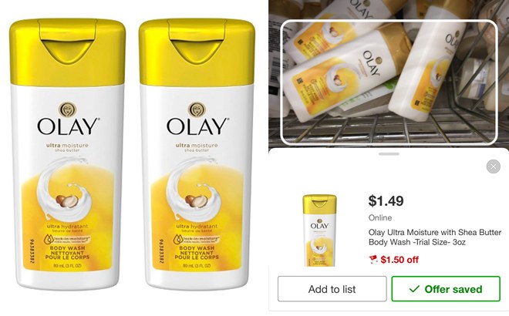Open the Olay Ultra Moisture Body Wash title

(x=435, y=237)
